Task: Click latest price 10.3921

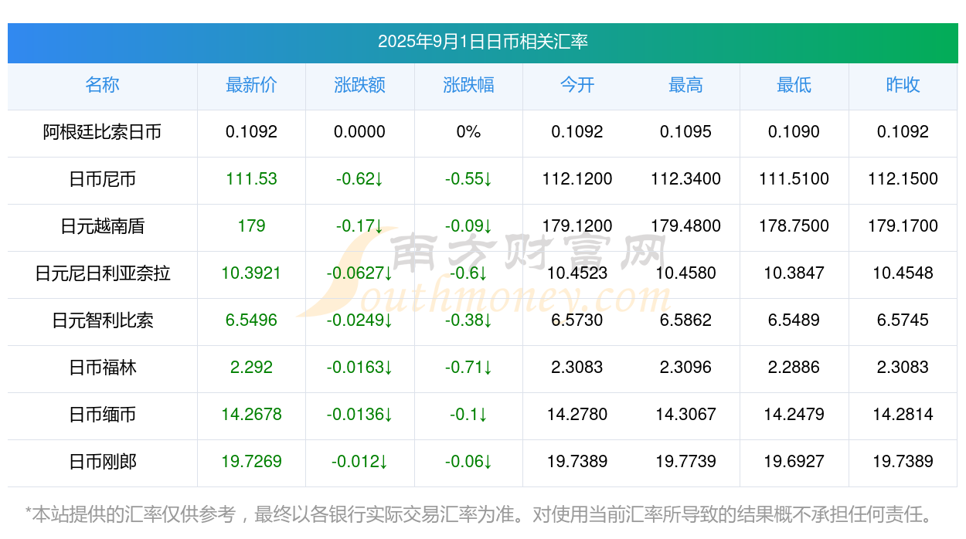Action: pos(251,273)
